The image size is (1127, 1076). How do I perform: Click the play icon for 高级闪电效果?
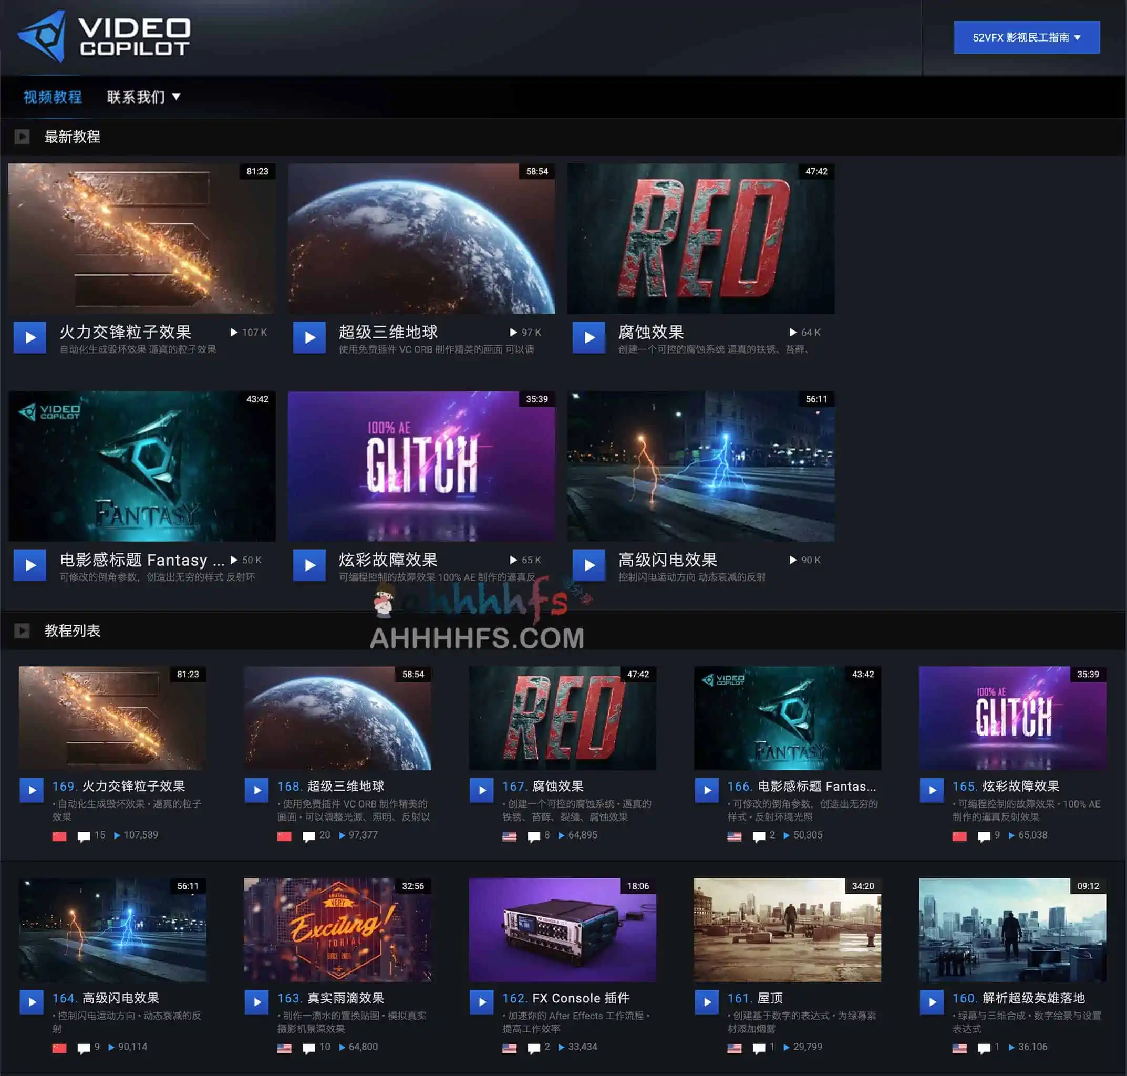[589, 566]
